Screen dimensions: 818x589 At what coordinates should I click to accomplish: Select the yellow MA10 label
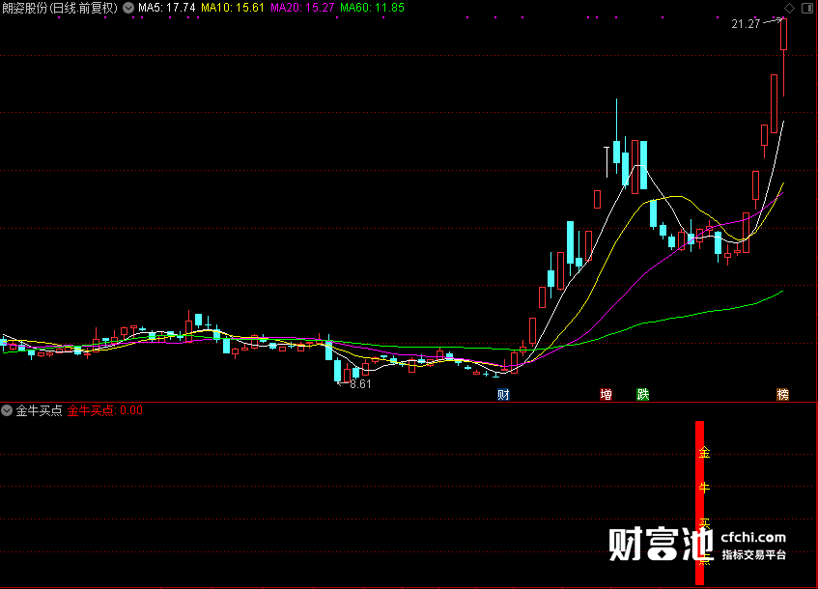click(233, 8)
